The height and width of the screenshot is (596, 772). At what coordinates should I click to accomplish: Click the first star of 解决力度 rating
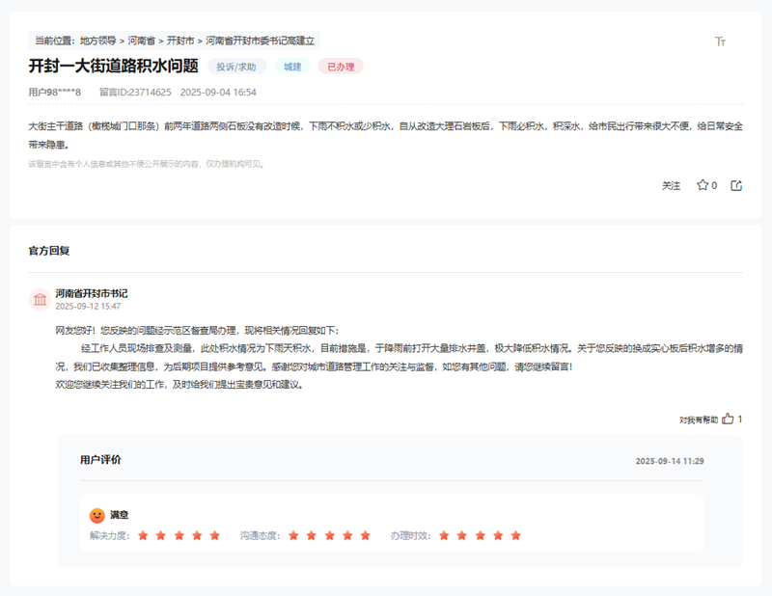143,535
